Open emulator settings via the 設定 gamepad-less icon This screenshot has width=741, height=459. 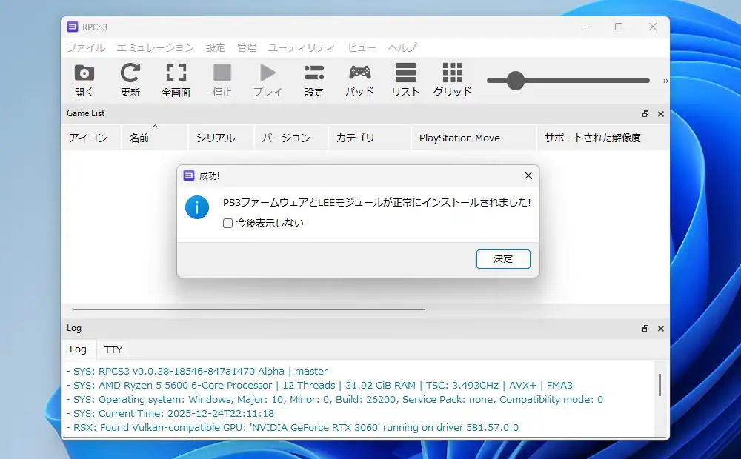pyautogui.click(x=313, y=79)
